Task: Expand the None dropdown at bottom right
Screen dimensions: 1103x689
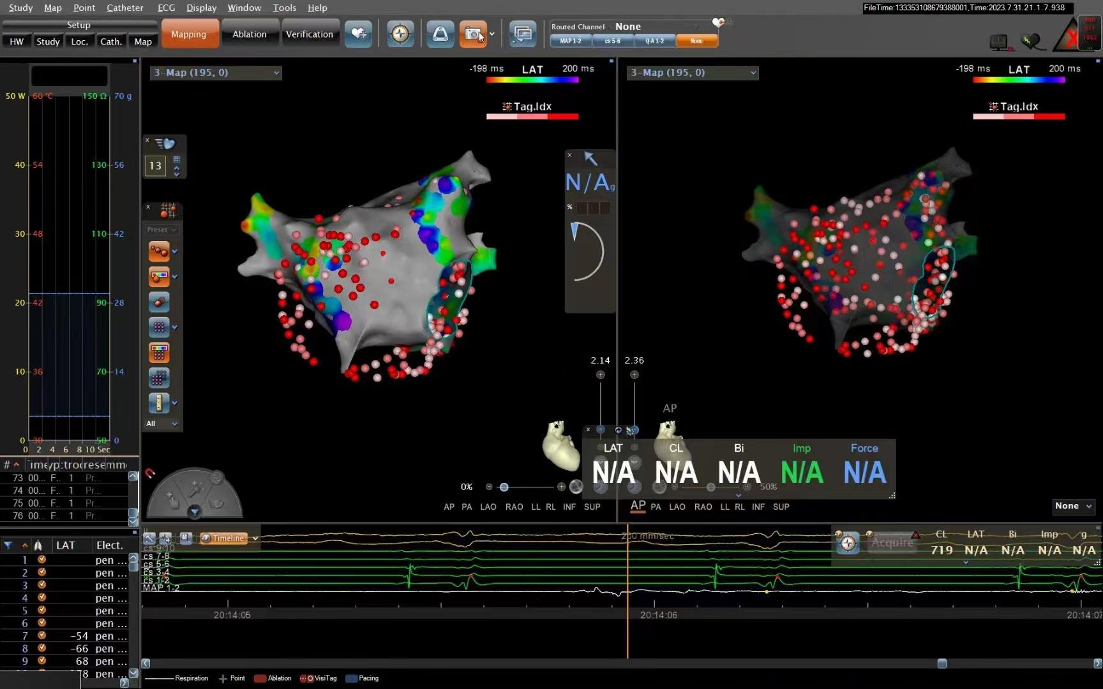Action: click(x=1073, y=506)
